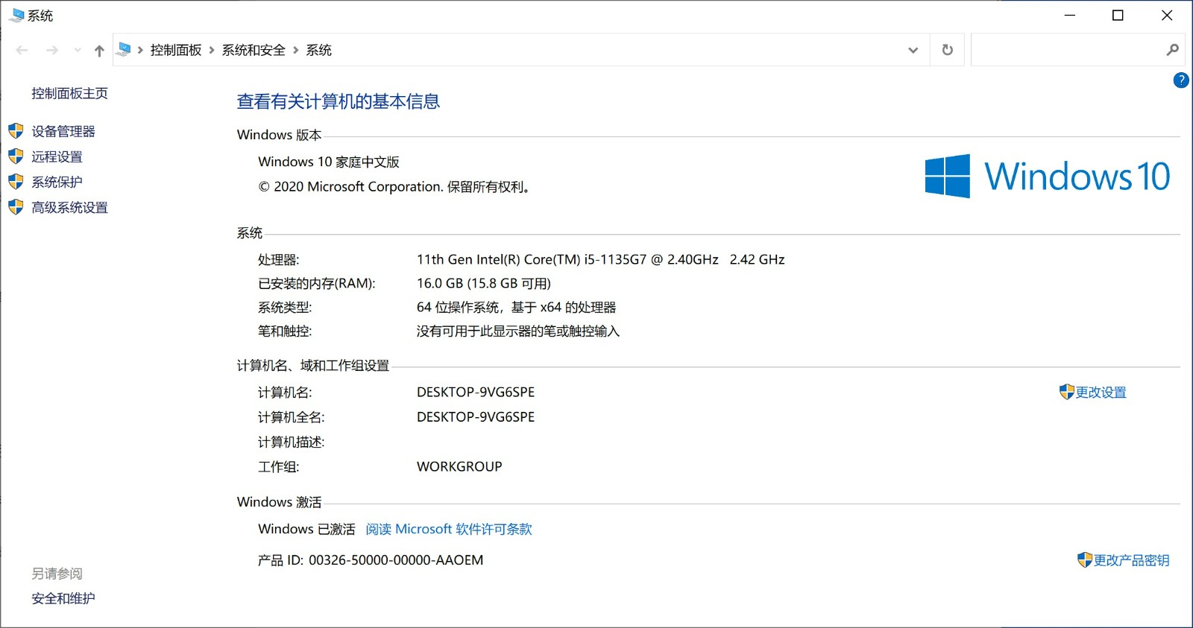The width and height of the screenshot is (1193, 628).
Task: Open 设备管理器 link
Action: [x=63, y=131]
